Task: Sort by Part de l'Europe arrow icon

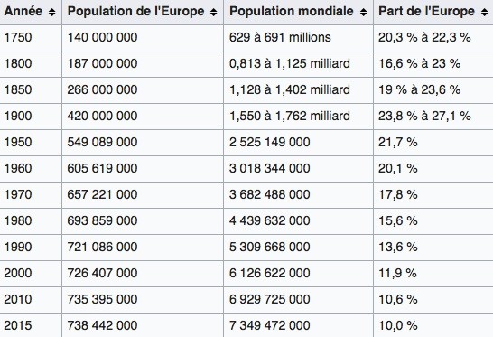Action: click(x=485, y=12)
